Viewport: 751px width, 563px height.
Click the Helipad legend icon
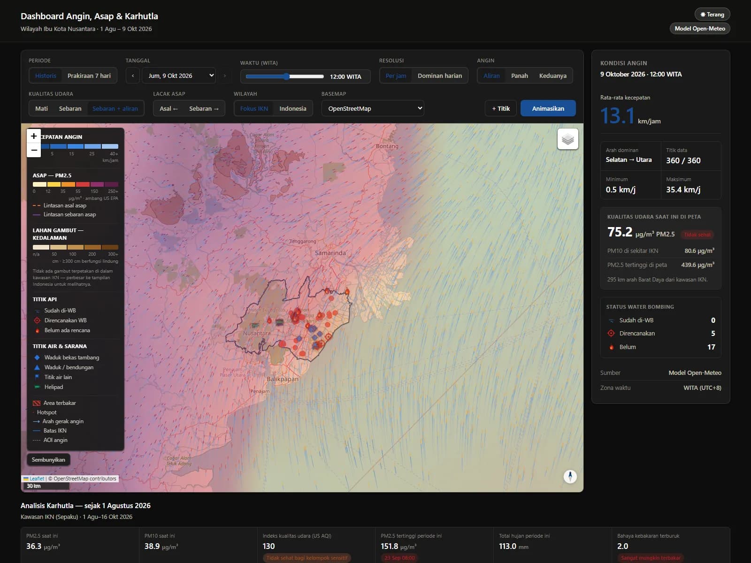37,387
